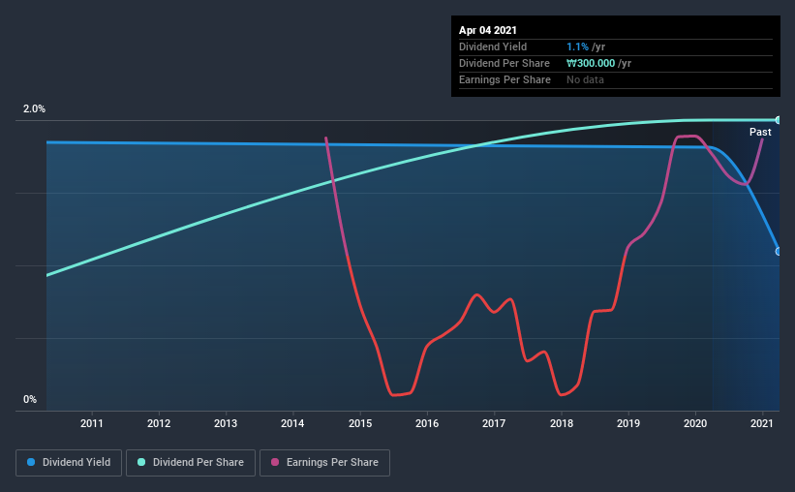Select the Dividend Per Share endpoint marker
The width and height of the screenshot is (795, 492).
pos(778,120)
